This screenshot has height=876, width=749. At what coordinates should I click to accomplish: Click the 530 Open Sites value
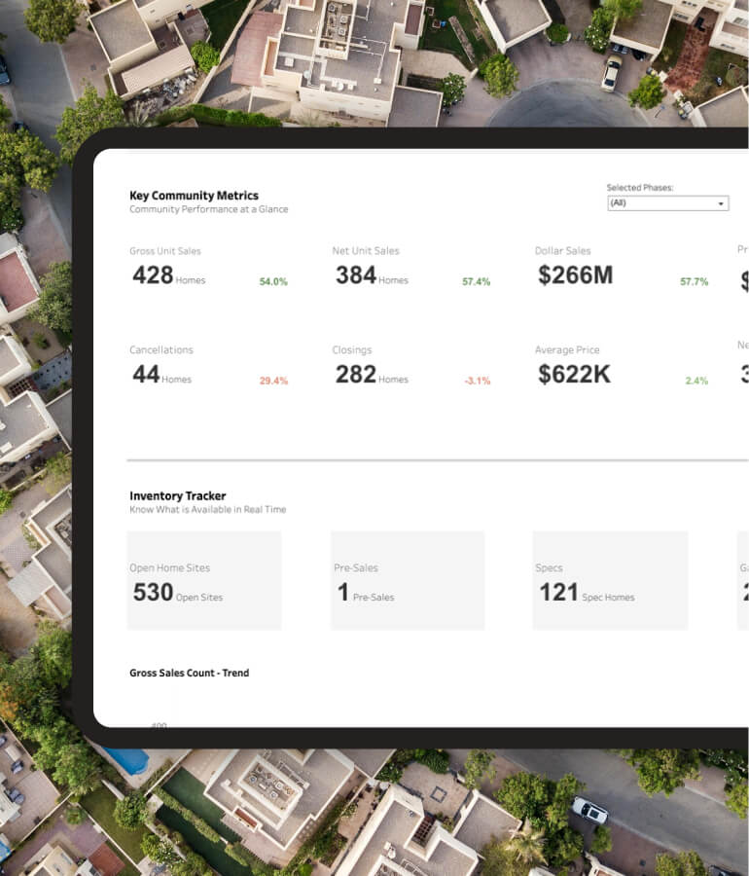177,593
